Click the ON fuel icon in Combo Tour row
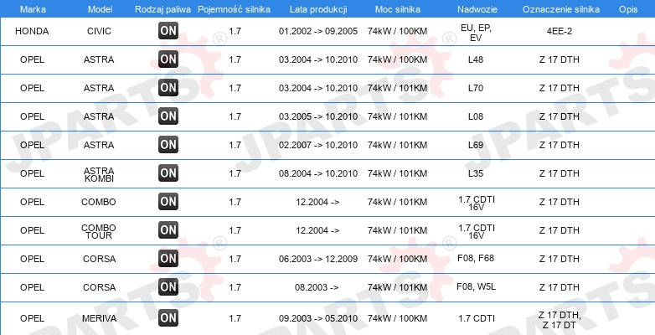 click(168, 230)
